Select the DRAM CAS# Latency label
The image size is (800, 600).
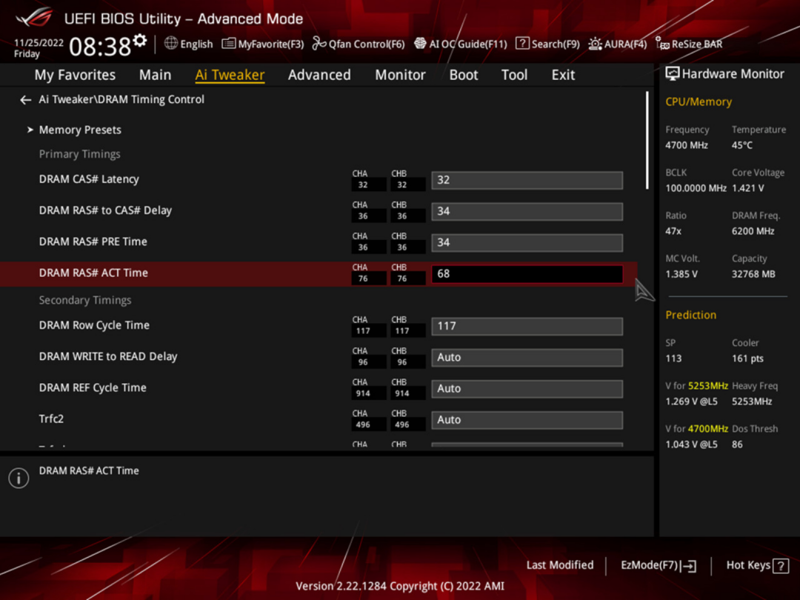coord(89,179)
